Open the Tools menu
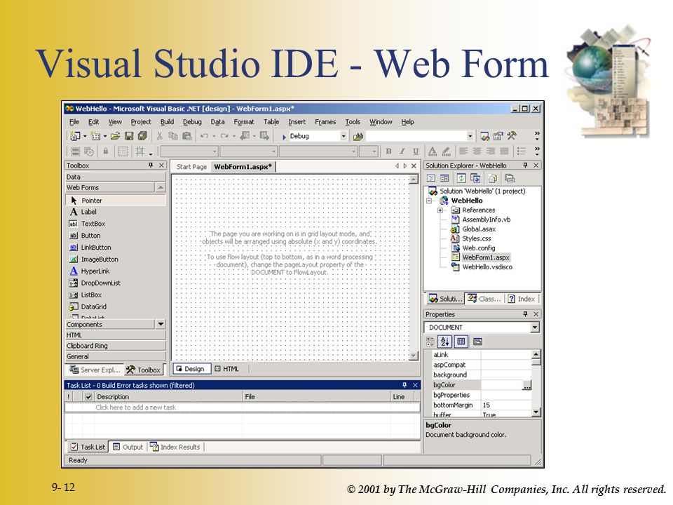 point(353,122)
